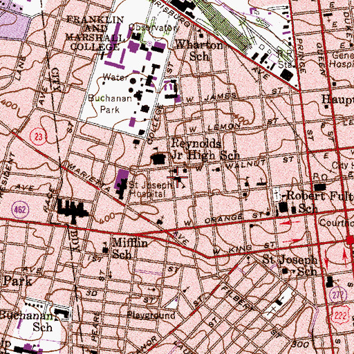Click the St Joseph Hospital label
The height and width of the screenshot is (354, 354).
(x=151, y=189)
